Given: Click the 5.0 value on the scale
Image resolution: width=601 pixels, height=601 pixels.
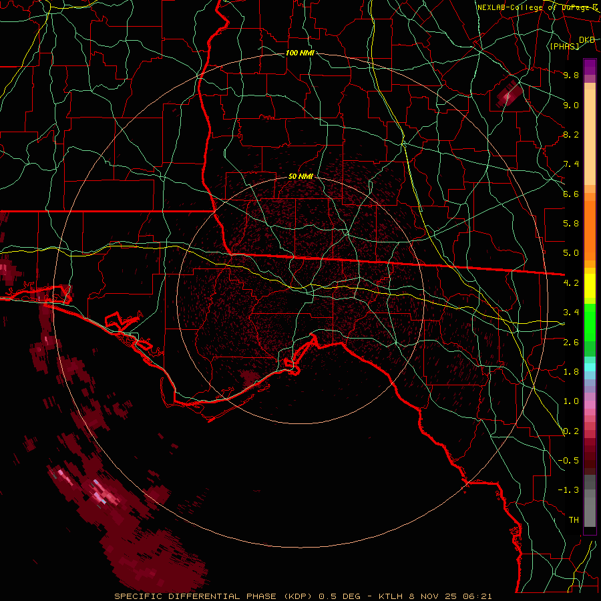Looking at the screenshot, I should [x=571, y=253].
